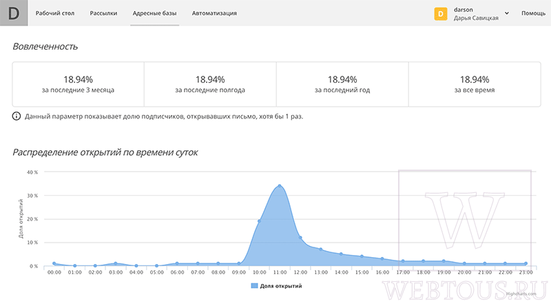Click the data point at 10:00
Screen dimensions: 551x306
260,221
